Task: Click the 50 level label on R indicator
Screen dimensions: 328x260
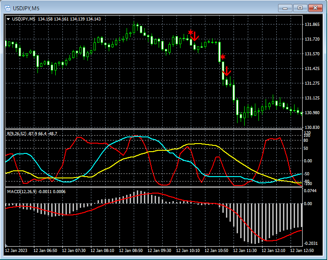Action: [x=306, y=149]
